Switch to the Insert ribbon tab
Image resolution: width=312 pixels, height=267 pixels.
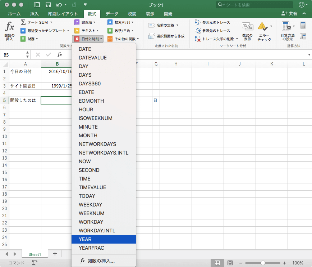tap(34, 14)
